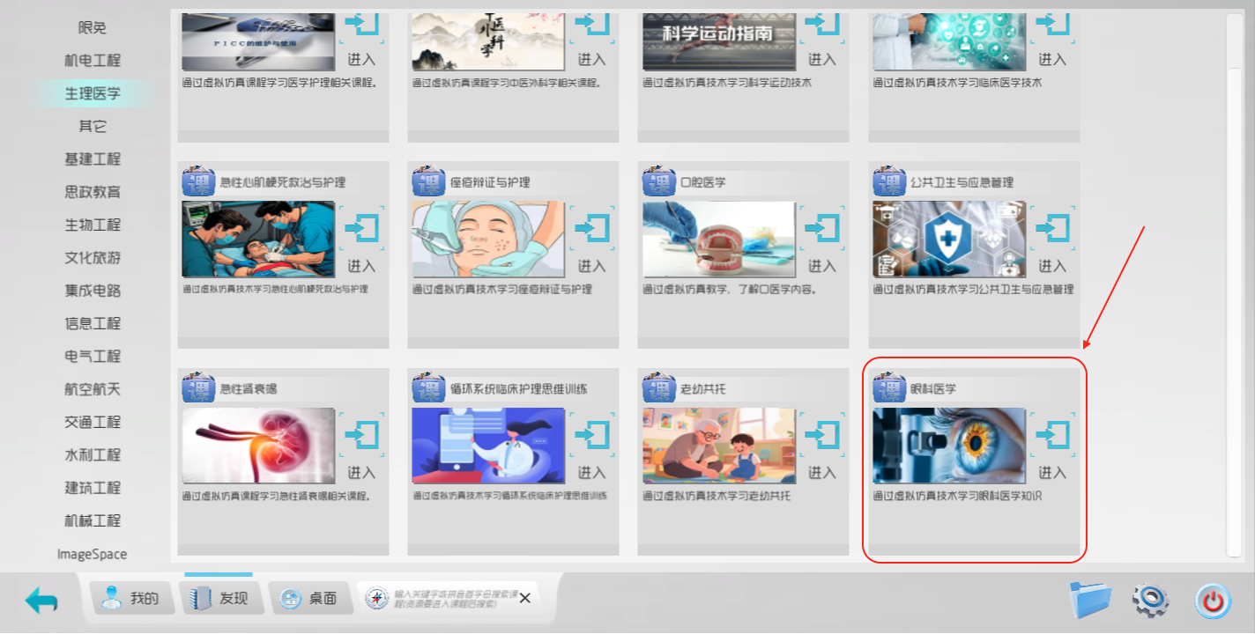The width and height of the screenshot is (1255, 634).
Task: Switch to the 我的 tab
Action: point(130,599)
